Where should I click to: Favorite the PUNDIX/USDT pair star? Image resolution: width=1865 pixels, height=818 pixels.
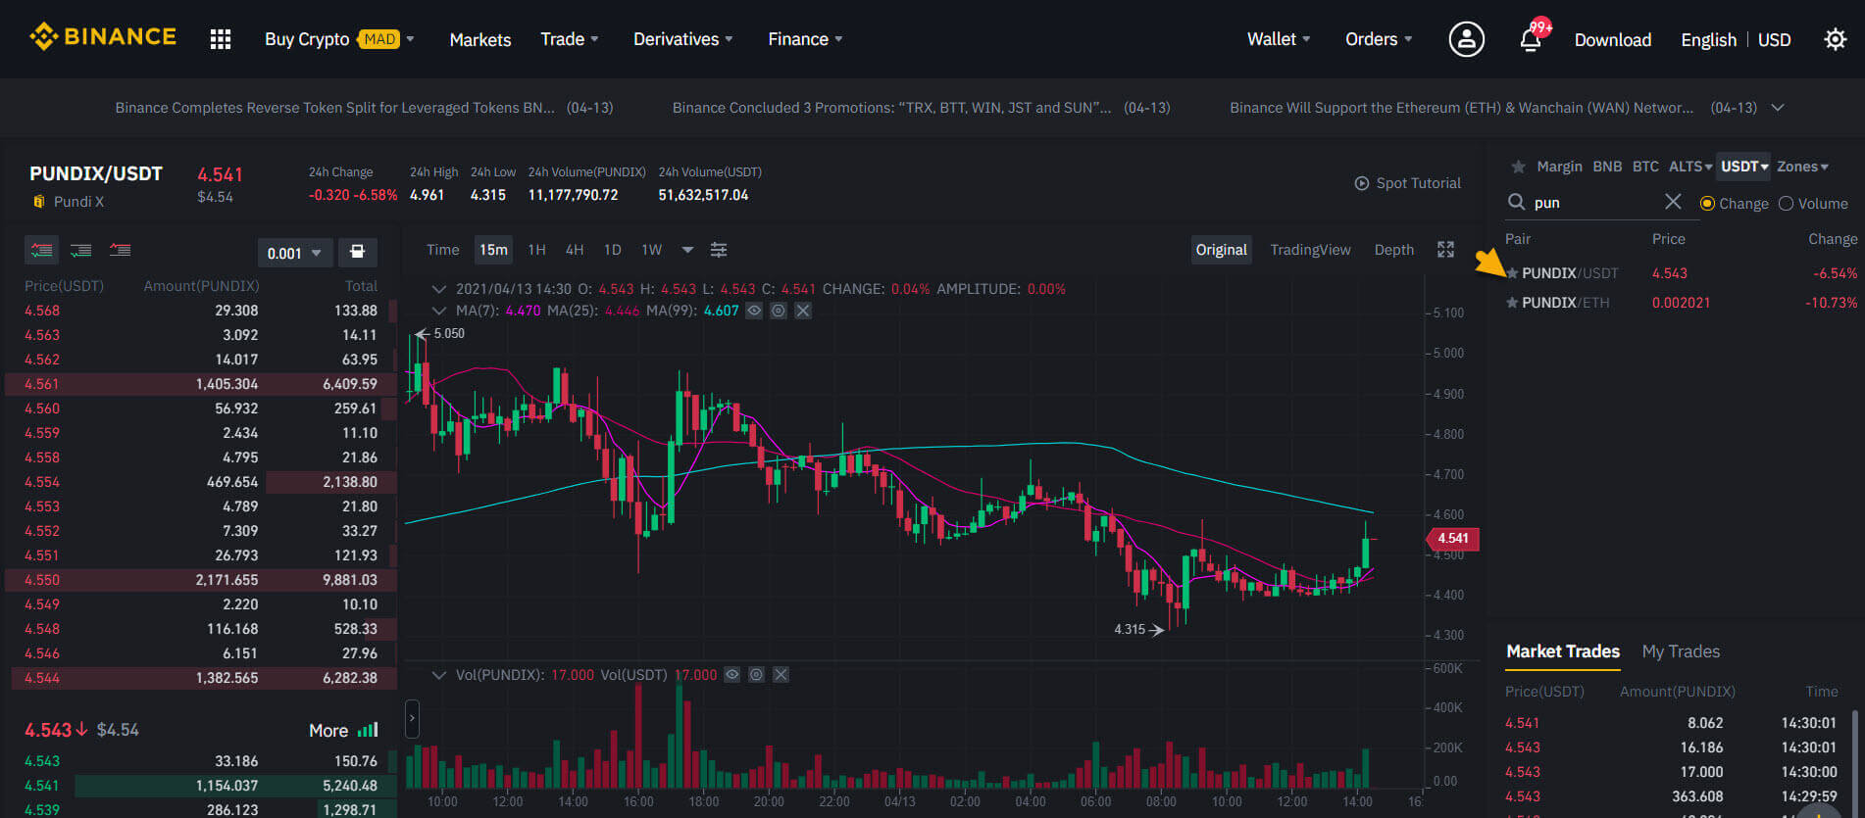1512,273
